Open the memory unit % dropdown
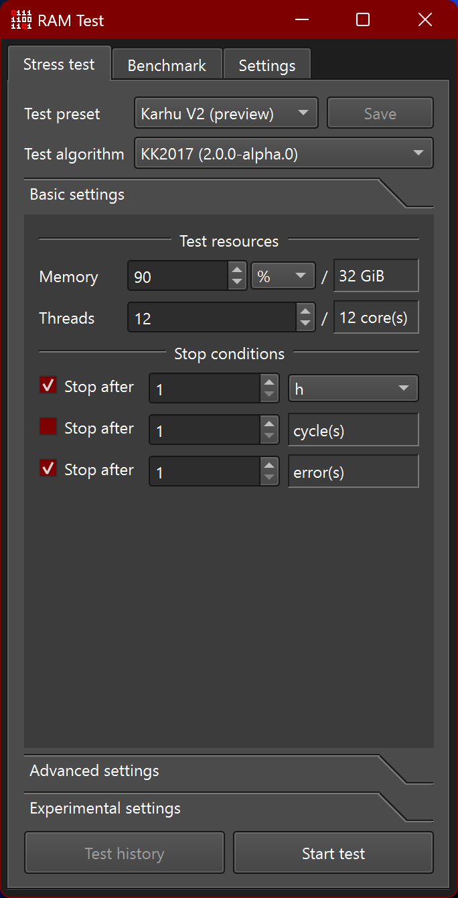The image size is (458, 898). click(x=283, y=276)
